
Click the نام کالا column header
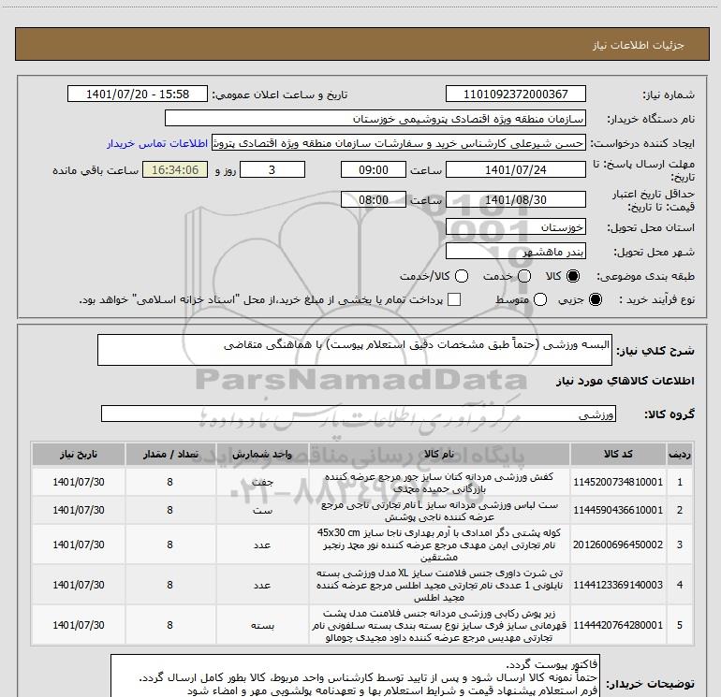(439, 454)
